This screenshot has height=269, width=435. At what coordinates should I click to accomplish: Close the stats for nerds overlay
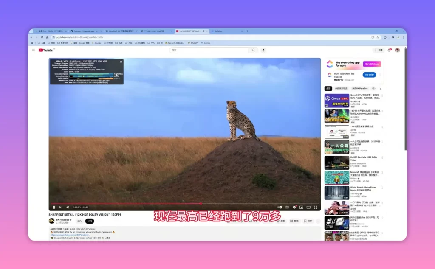(121, 62)
